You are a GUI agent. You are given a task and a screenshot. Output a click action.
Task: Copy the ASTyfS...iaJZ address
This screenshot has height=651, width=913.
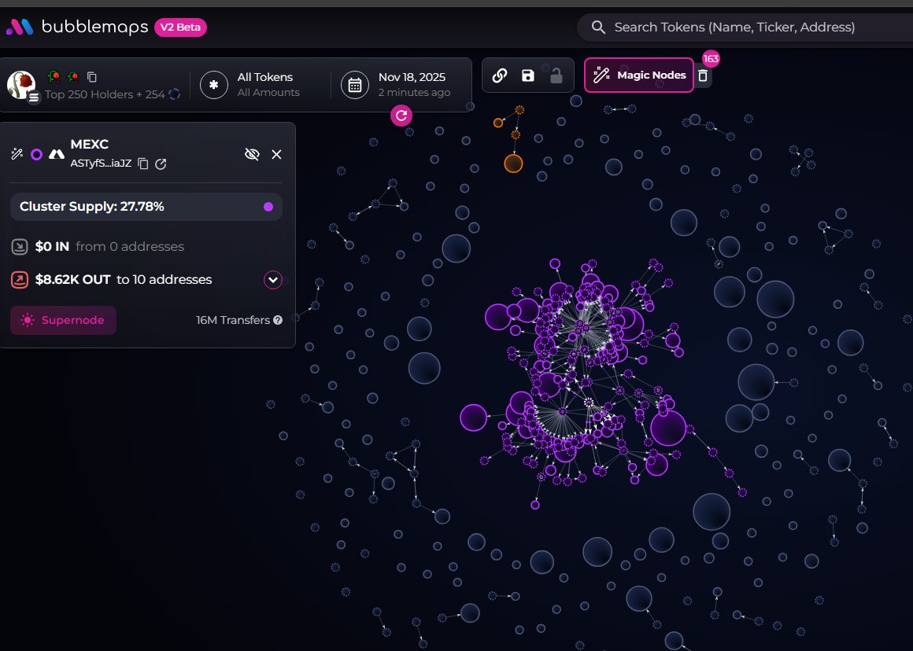[x=142, y=164]
